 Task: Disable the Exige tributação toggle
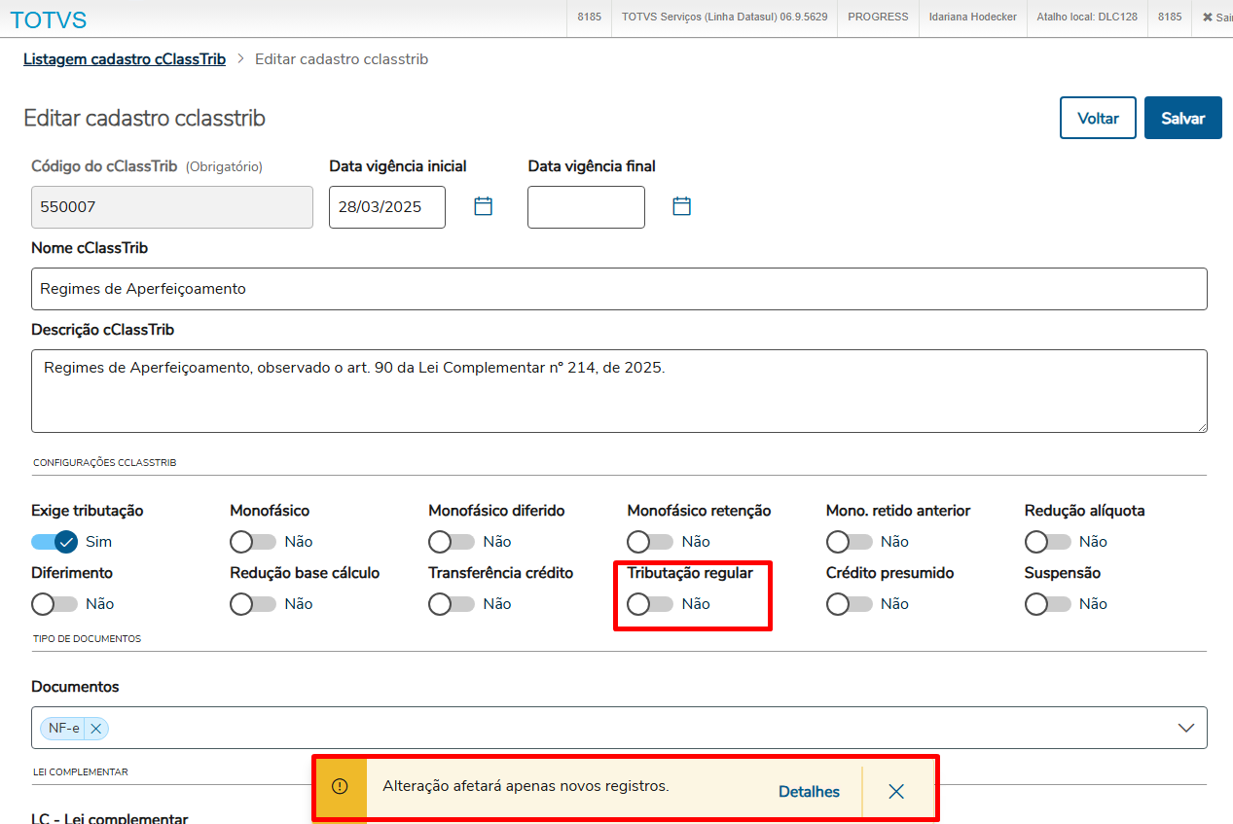point(54,542)
